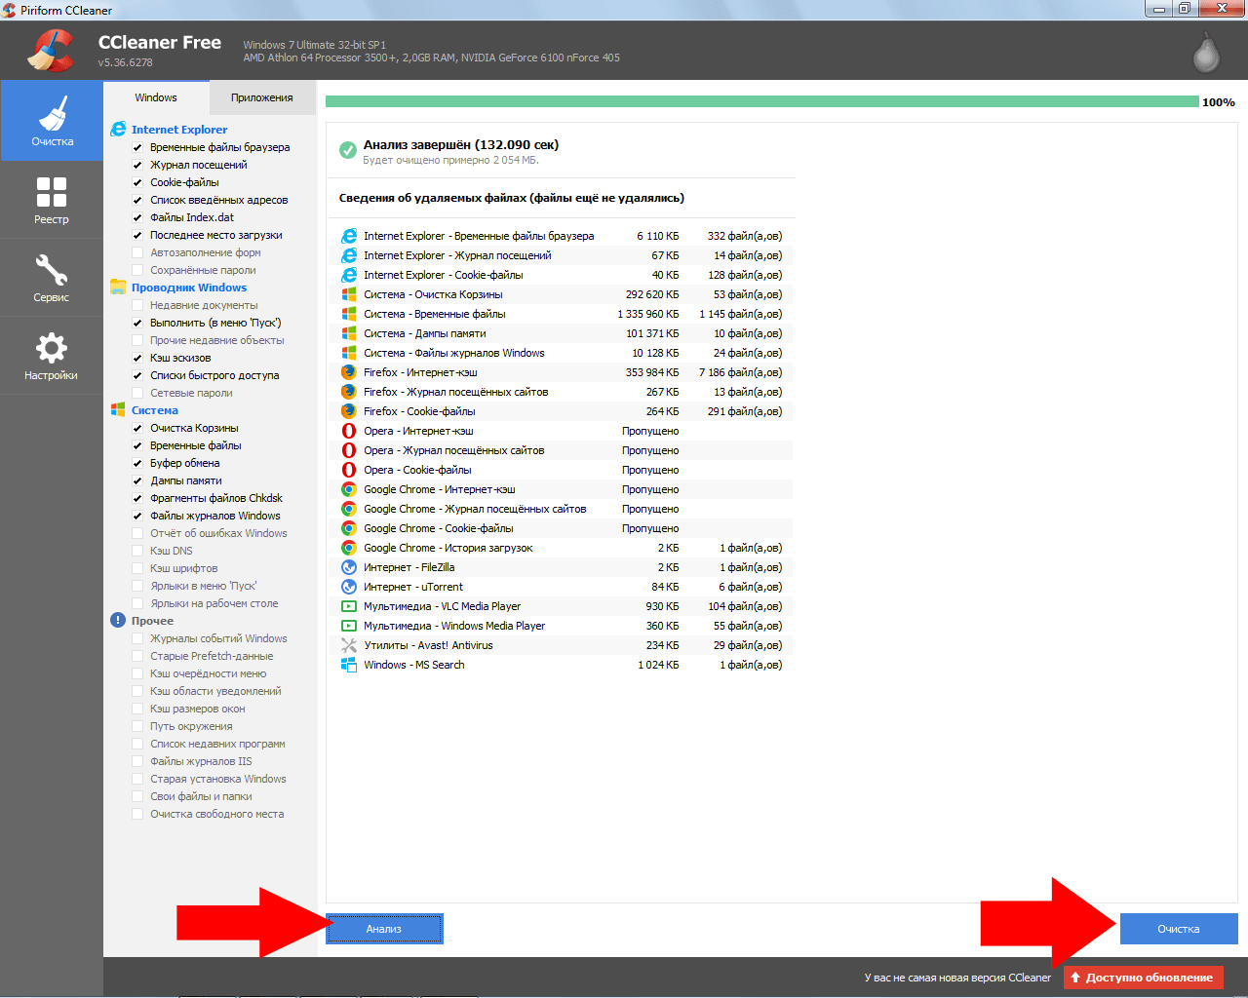The height and width of the screenshot is (998, 1248).
Task: Click Opera icon beside Cookie-файлы result
Action: (x=349, y=470)
